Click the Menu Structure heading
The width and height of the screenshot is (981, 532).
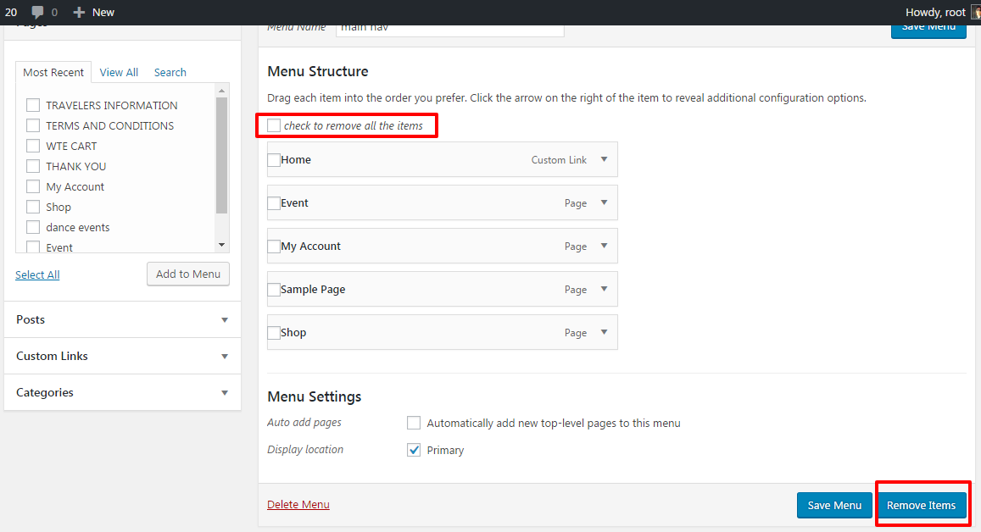tap(318, 71)
